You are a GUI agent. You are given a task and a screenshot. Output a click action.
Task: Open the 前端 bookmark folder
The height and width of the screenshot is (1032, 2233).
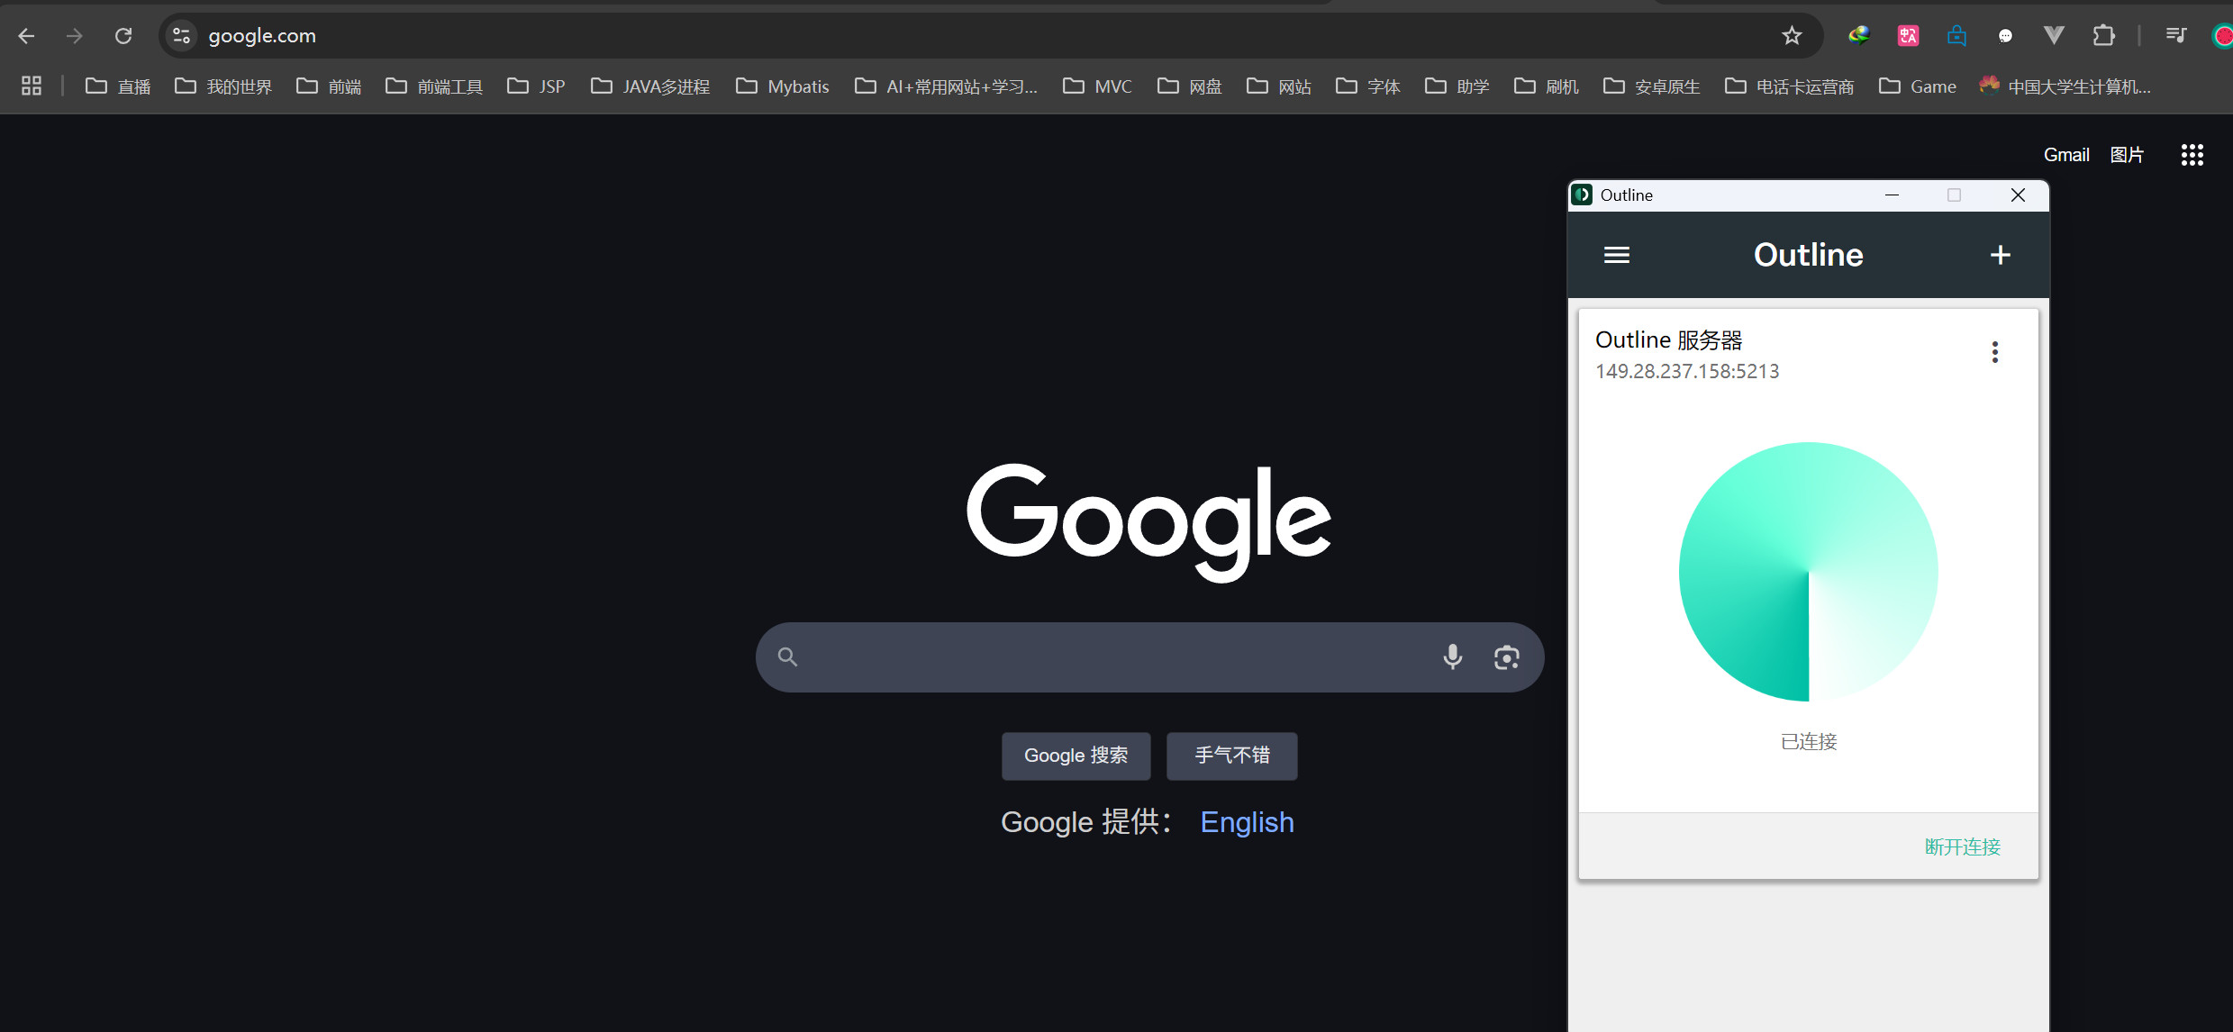329,86
